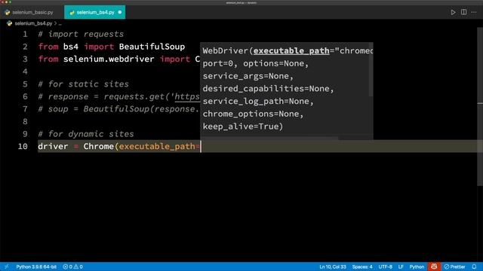Click service_log_path=None in signature help
This screenshot has width=483, height=271.
click(256, 101)
